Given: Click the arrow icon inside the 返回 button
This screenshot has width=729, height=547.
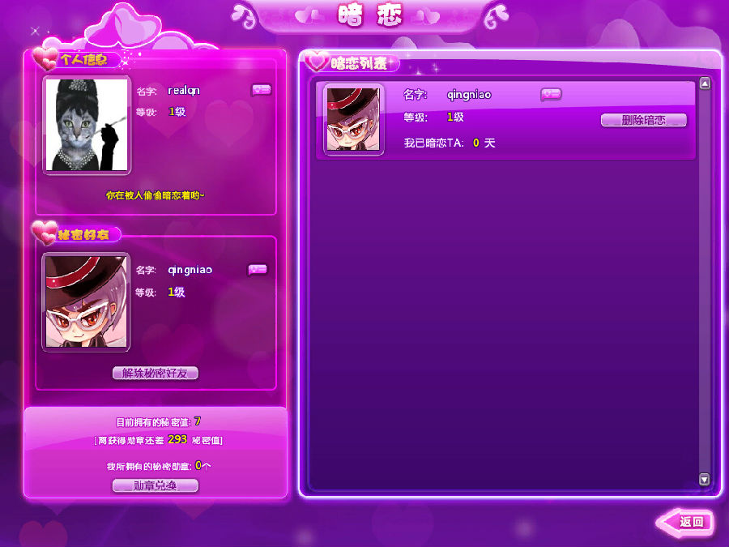Looking at the screenshot, I should [670, 522].
